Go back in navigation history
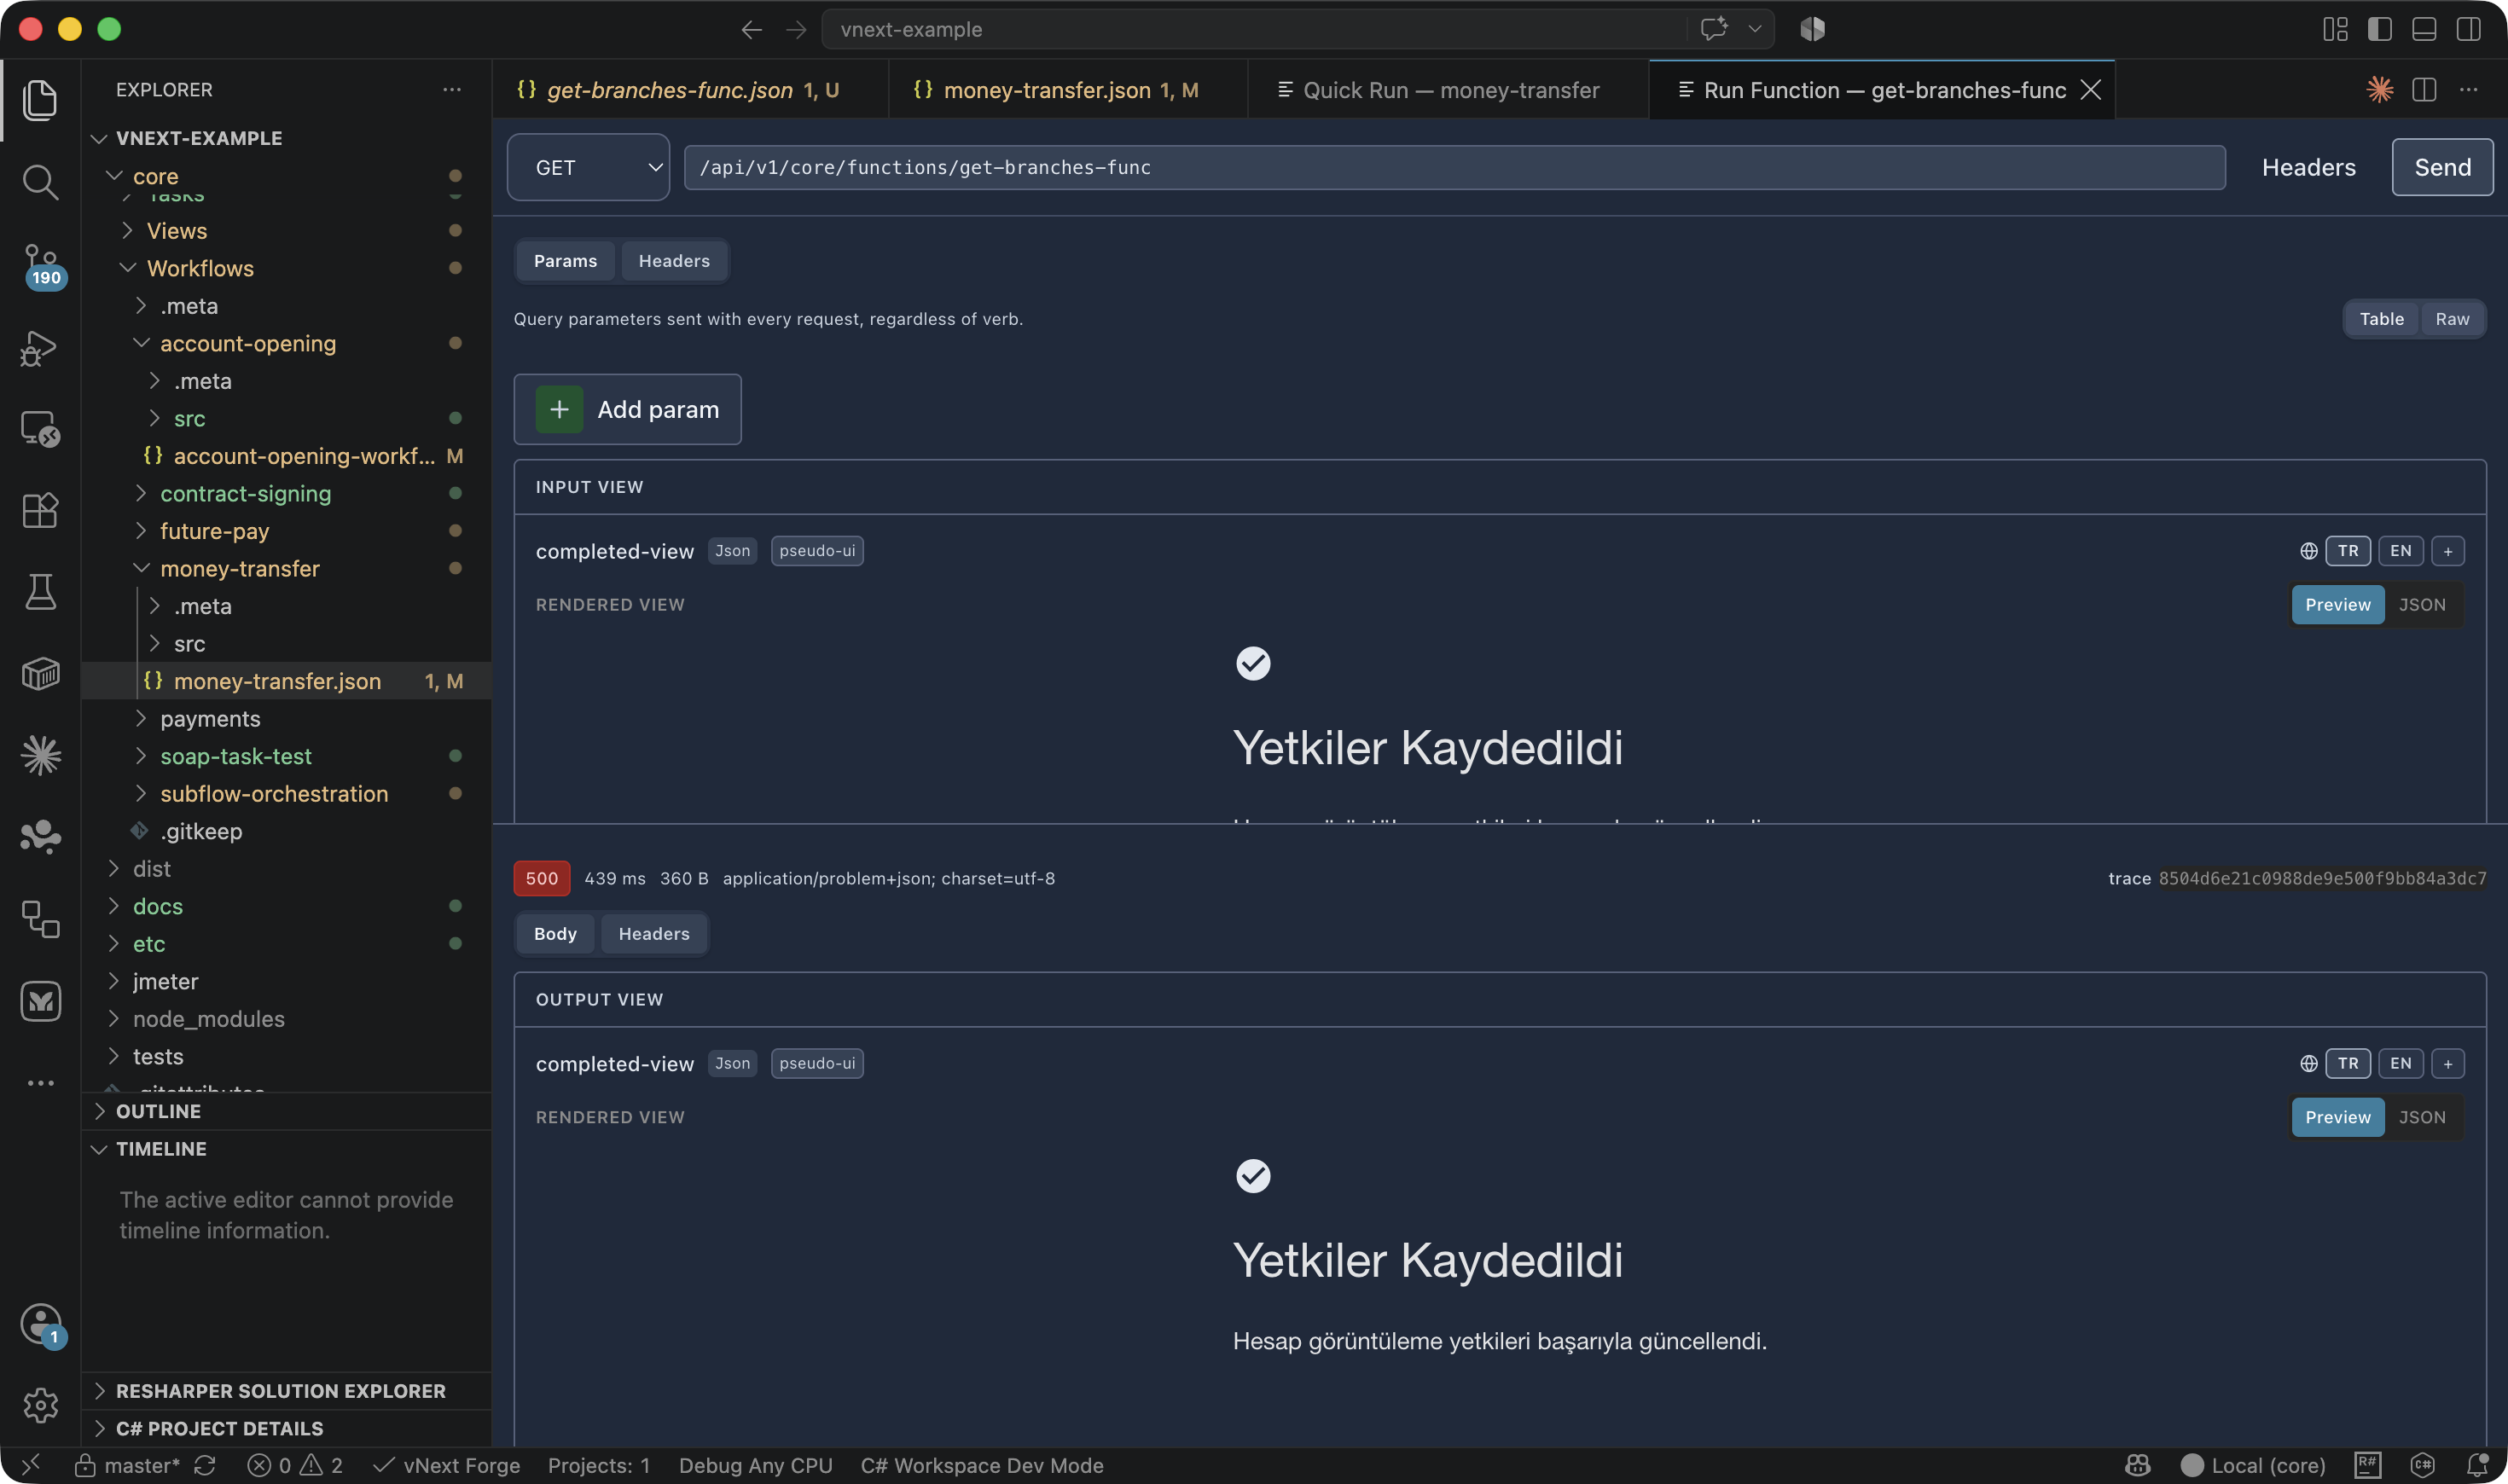The width and height of the screenshot is (2508, 1484). click(x=752, y=30)
